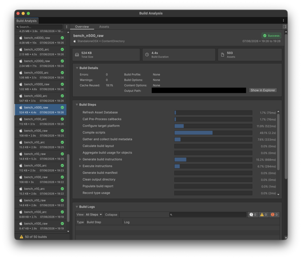The width and height of the screenshot is (302, 259).
Task: Switch to the Overview tab
Action: click(x=82, y=27)
